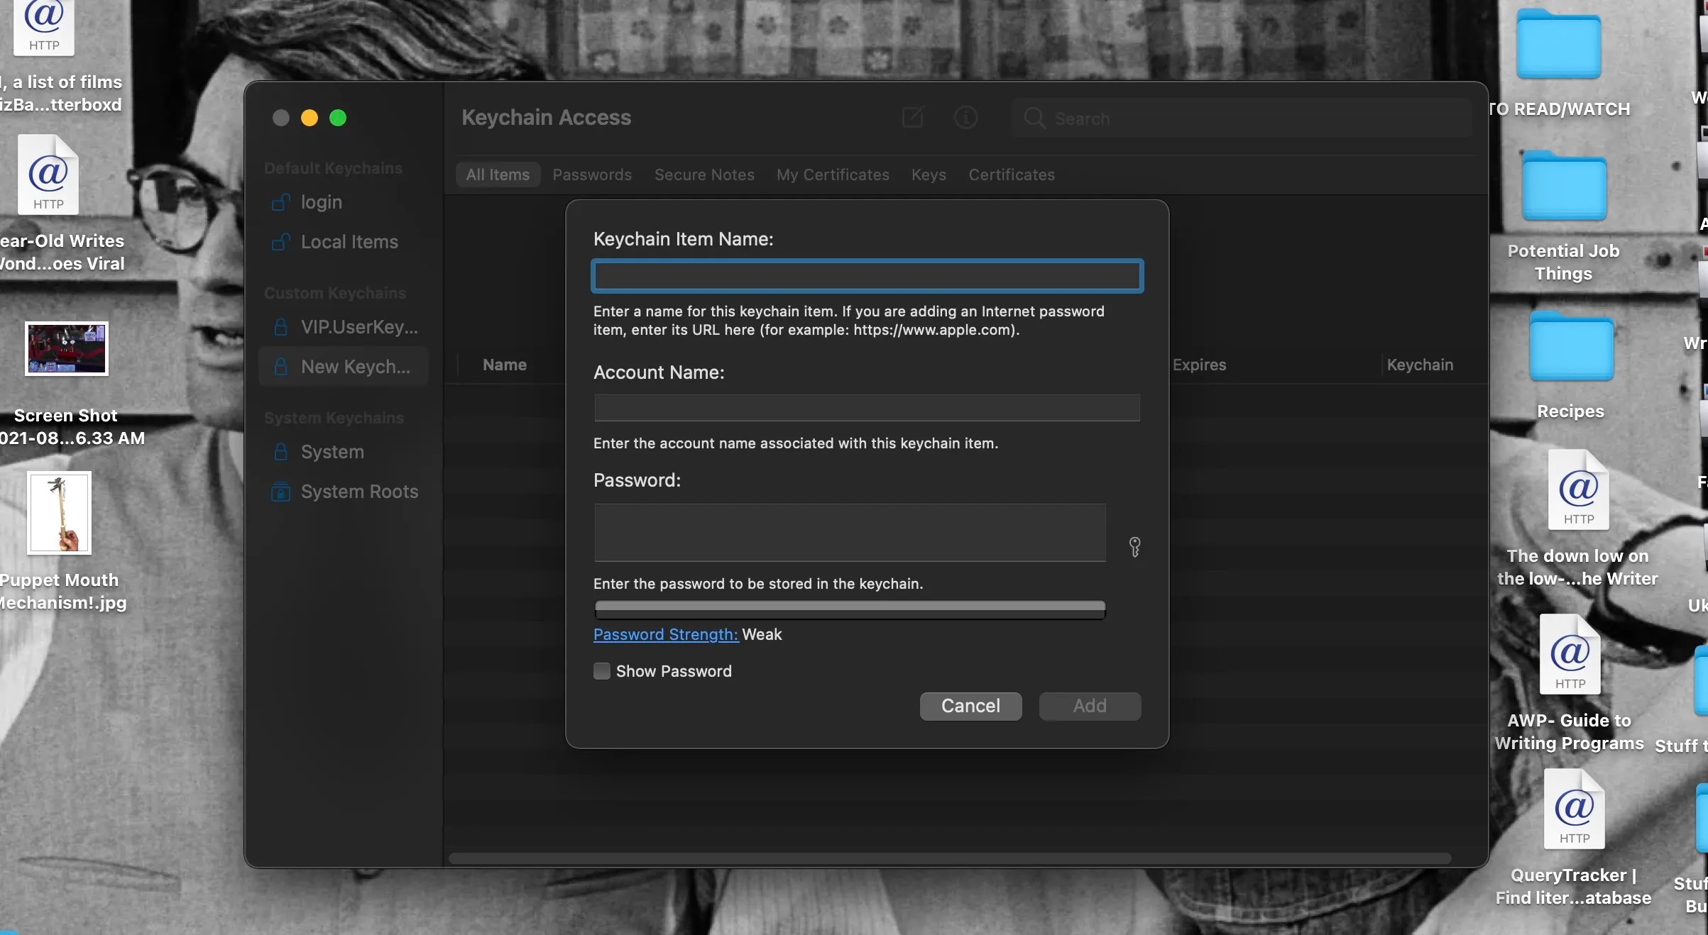This screenshot has width=1708, height=935.
Task: Select the System Roots keychain
Action: click(358, 492)
